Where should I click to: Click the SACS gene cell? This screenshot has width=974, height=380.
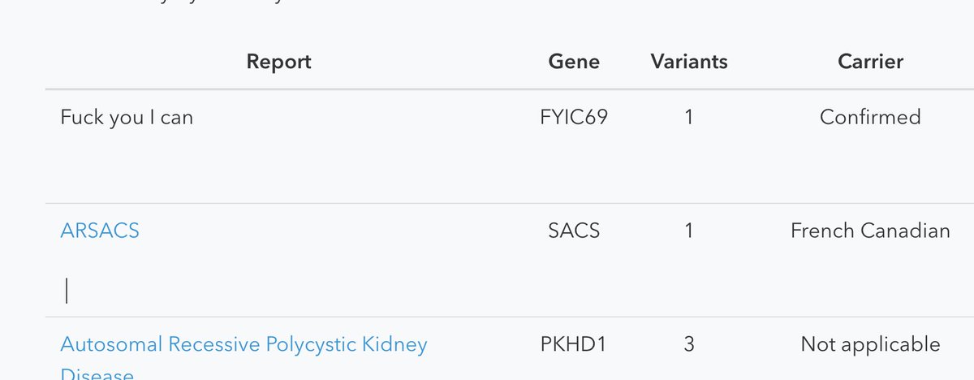tap(574, 231)
